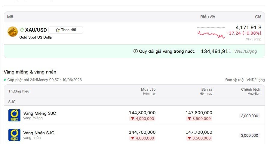
Task: Click Vàng Nhẫn SJC buy price 144,700,000
Action: pos(142,132)
